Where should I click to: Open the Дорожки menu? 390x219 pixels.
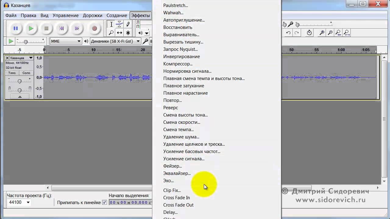coord(92,15)
